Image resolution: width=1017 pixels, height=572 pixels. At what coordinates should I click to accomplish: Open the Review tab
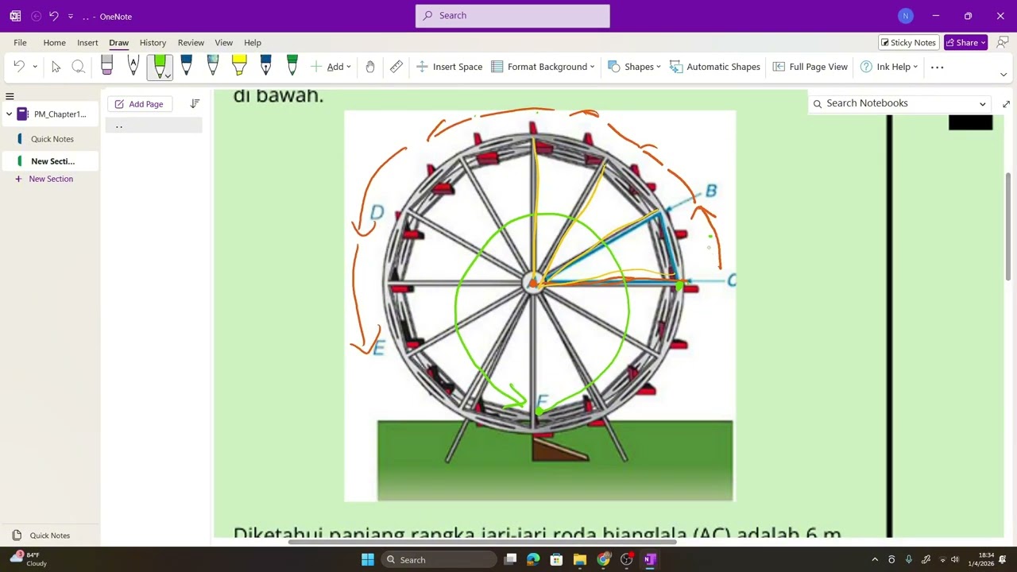pos(191,42)
